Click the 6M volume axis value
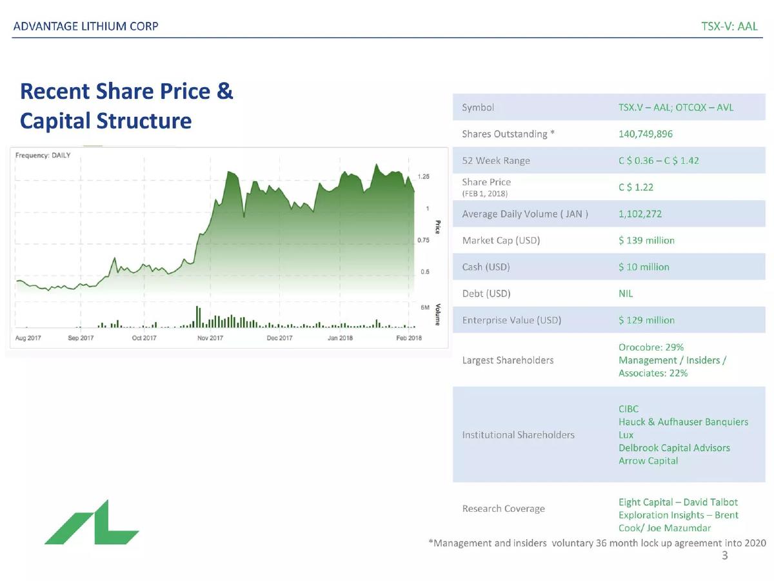774x581 pixels. point(425,308)
